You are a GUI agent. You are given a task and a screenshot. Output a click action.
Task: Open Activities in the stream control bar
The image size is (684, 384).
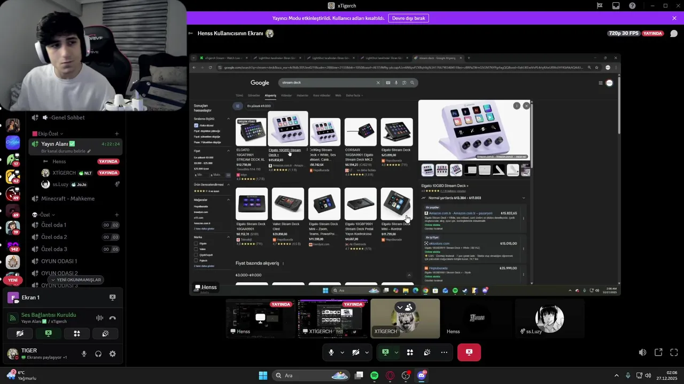pyautogui.click(x=410, y=353)
